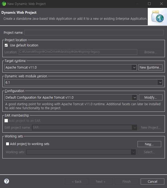Cancel the new project dialog
This screenshot has width=167, height=188.
[x=152, y=181]
